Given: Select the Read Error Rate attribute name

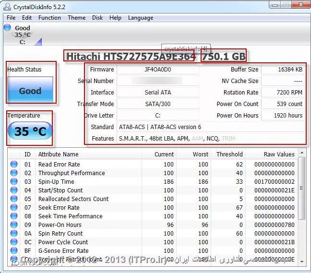Looking at the screenshot, I should point(59,165).
